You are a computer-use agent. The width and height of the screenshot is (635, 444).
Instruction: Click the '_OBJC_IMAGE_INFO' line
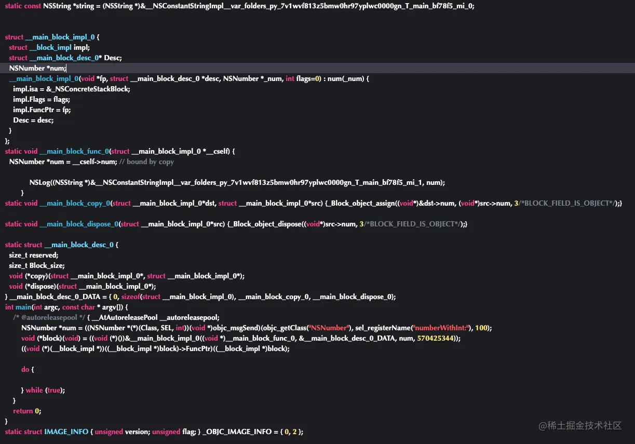pyautogui.click(x=154, y=432)
